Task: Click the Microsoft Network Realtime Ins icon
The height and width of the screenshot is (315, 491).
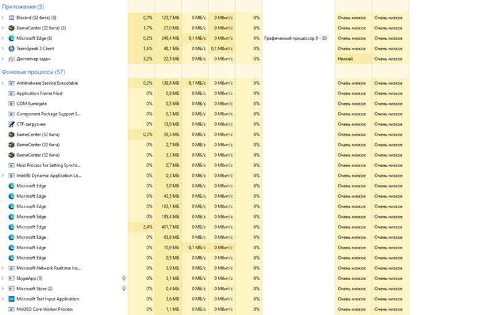Action: 11,268
